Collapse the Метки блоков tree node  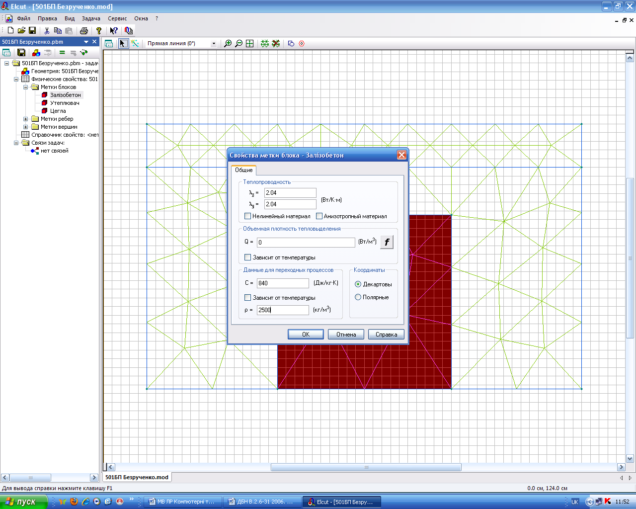[26, 87]
